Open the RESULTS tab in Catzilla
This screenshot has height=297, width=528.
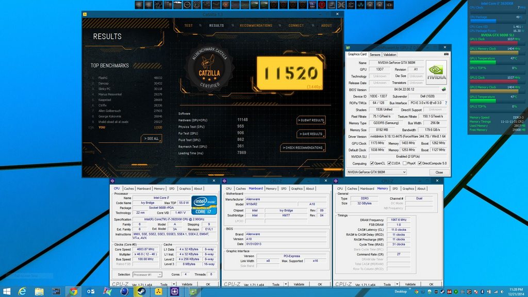tap(217, 26)
